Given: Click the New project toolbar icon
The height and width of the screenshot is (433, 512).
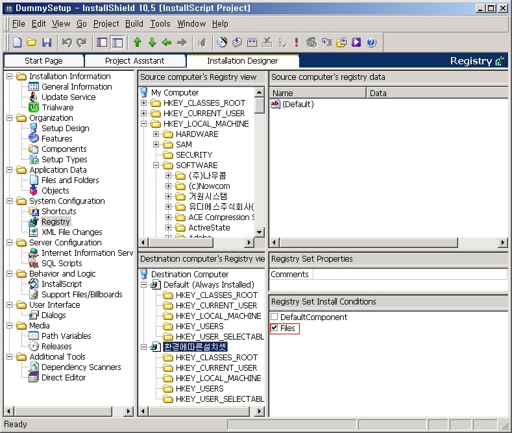Looking at the screenshot, I should [18, 42].
